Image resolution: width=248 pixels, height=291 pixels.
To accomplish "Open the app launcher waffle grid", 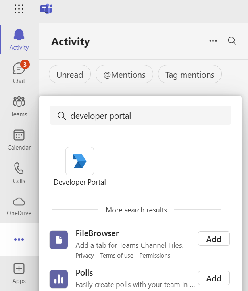I will click(x=19, y=9).
